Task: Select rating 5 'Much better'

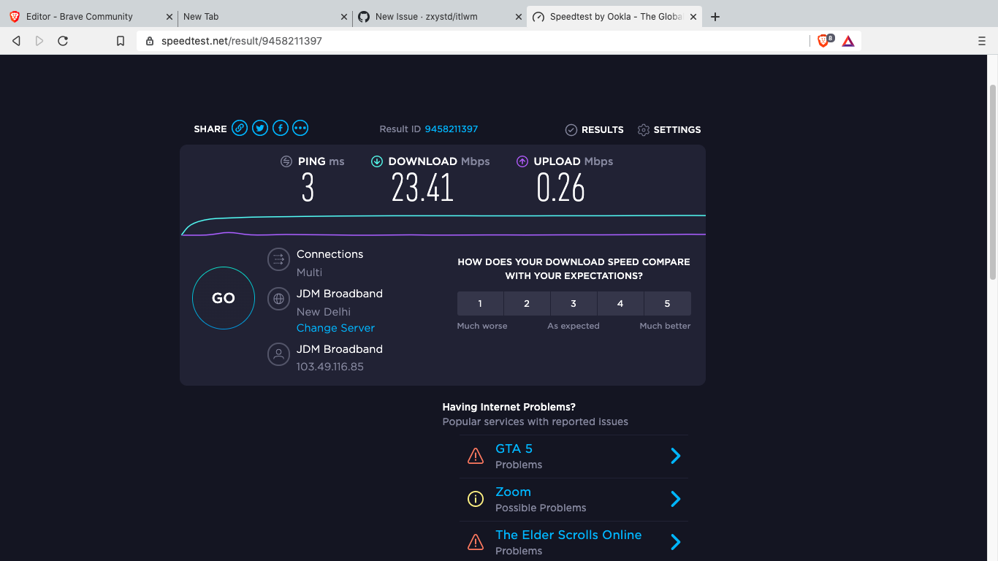Action: [x=667, y=303]
